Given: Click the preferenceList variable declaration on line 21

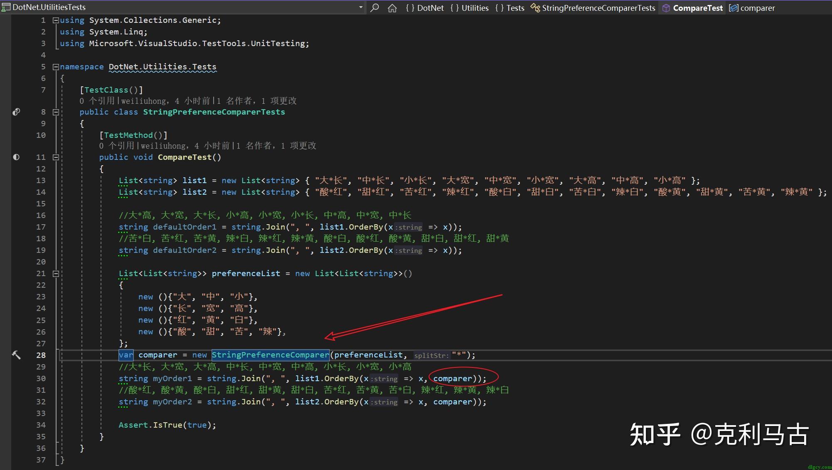Looking at the screenshot, I should (246, 274).
